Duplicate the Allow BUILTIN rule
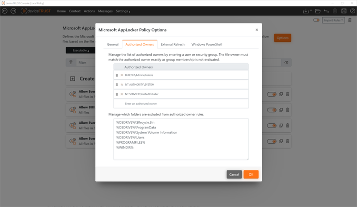Screen dimensions: 357x207 [x=281, y=110]
